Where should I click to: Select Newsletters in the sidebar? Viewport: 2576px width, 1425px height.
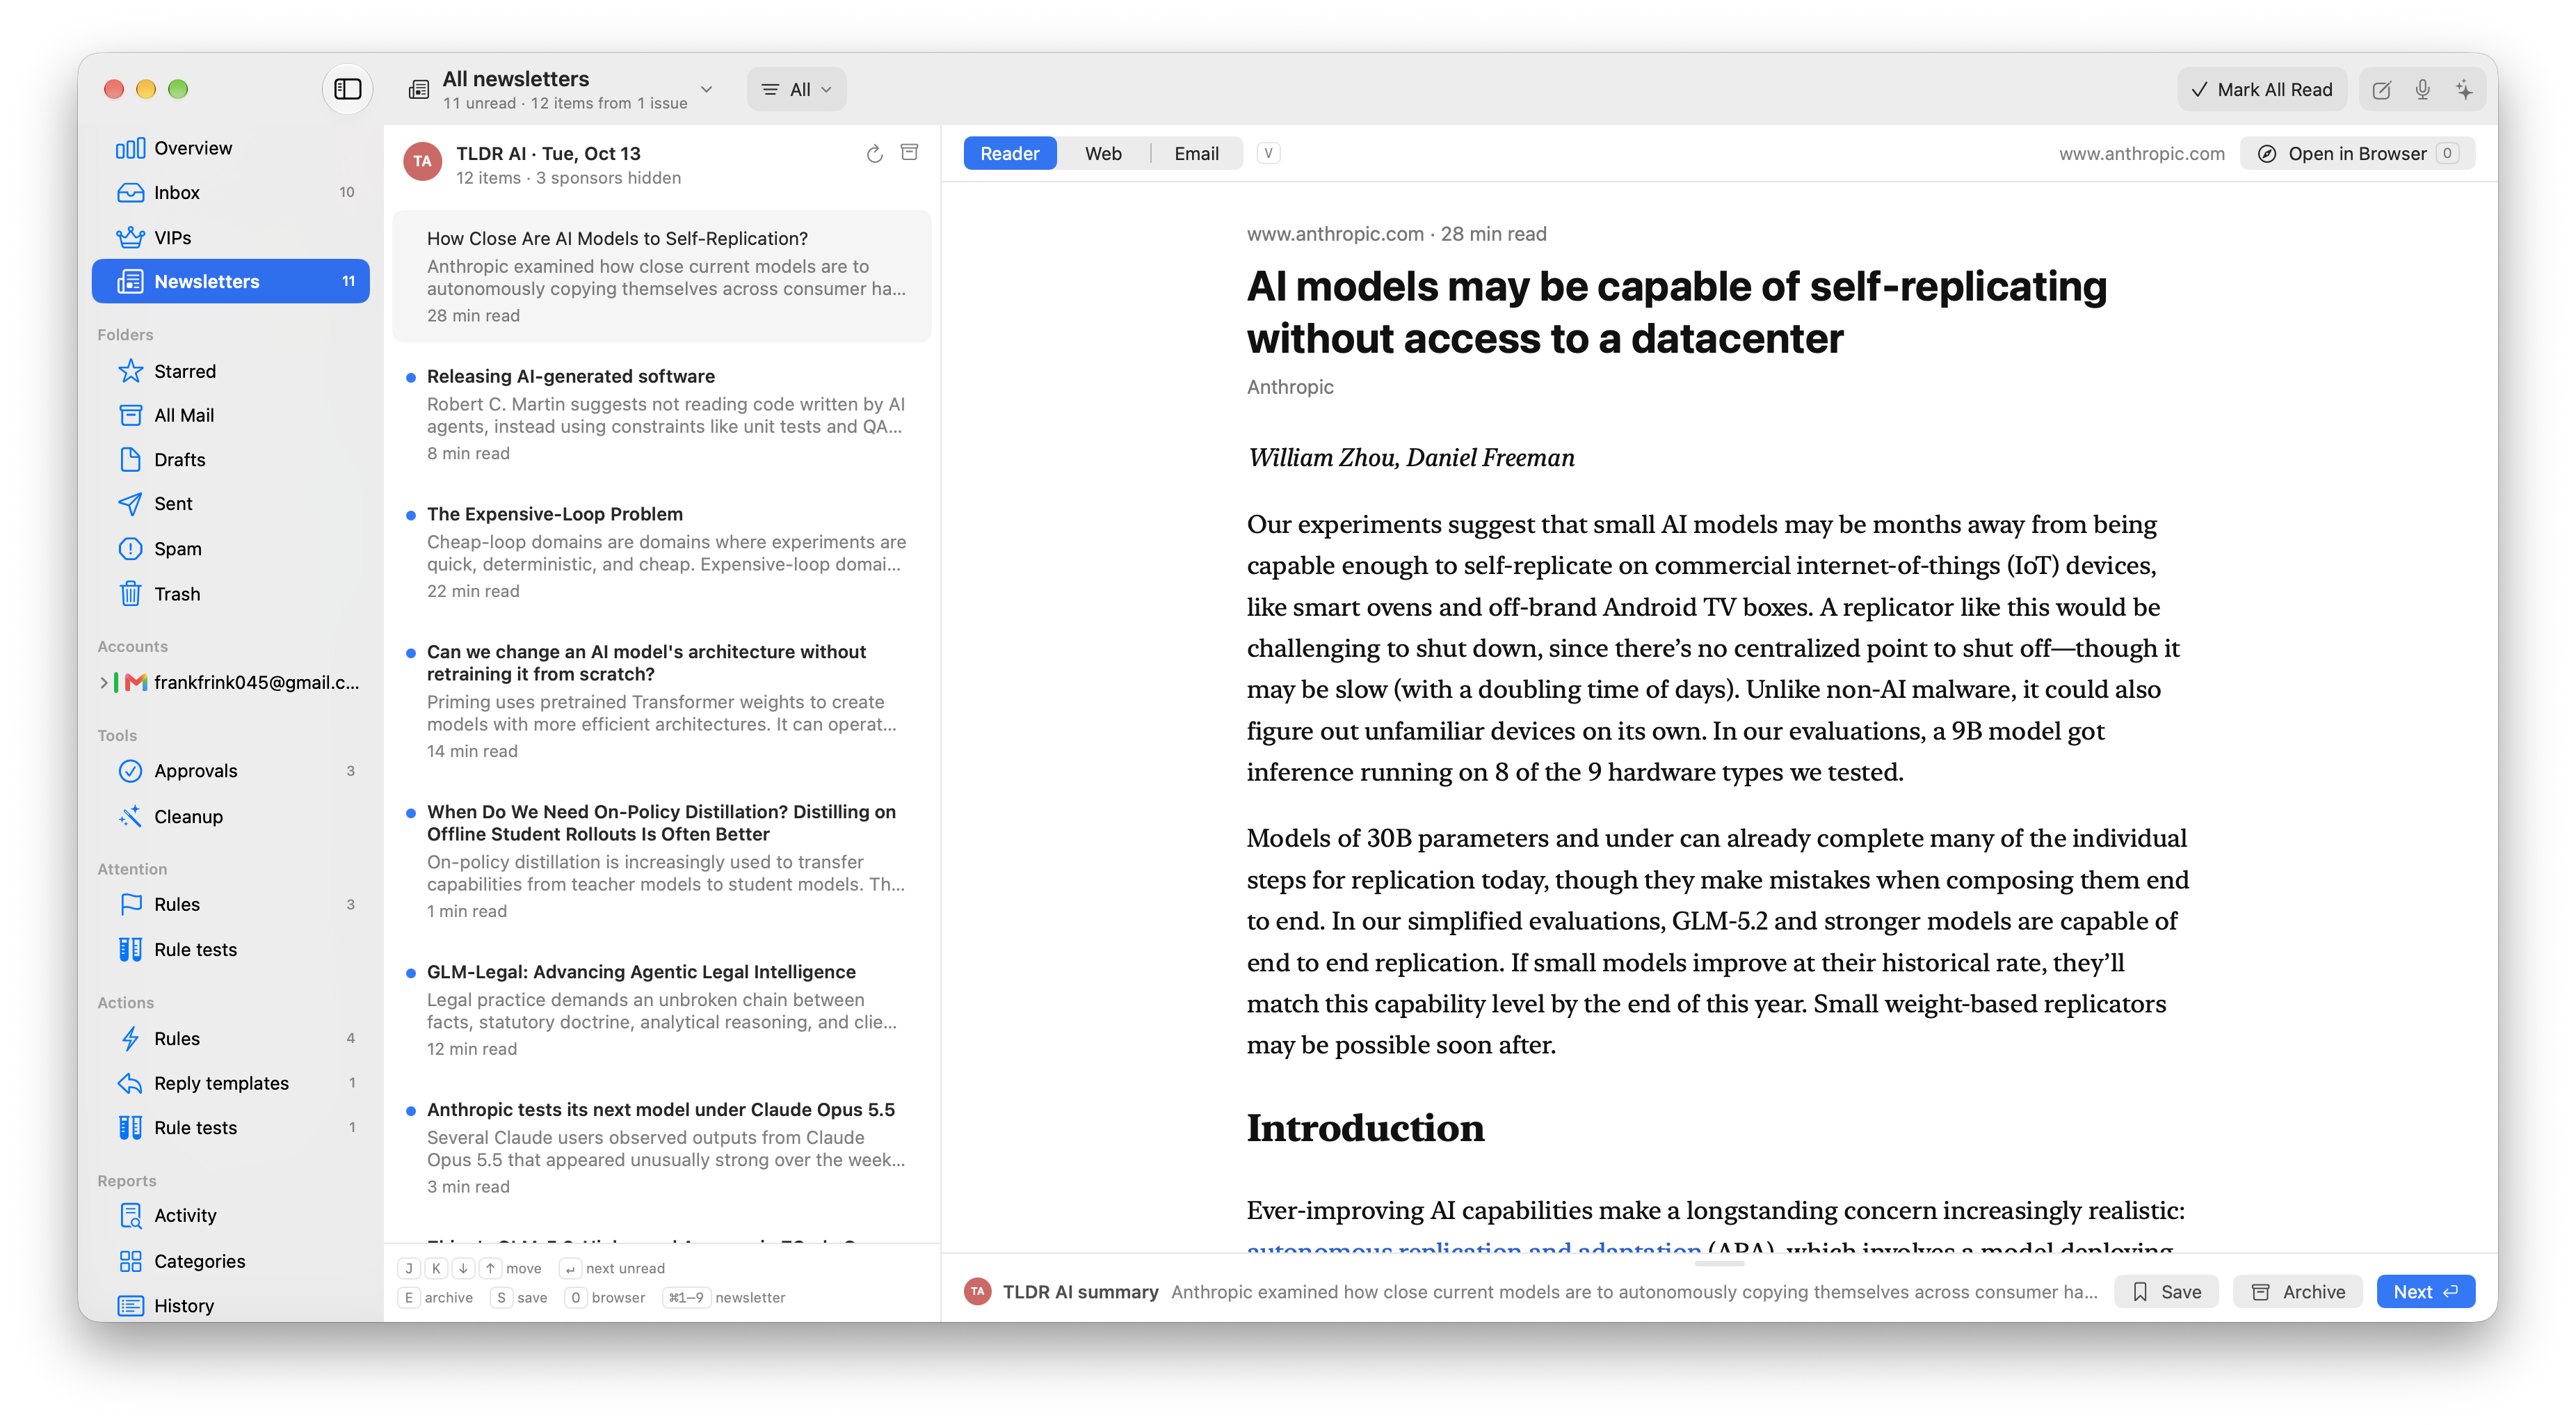pos(231,281)
